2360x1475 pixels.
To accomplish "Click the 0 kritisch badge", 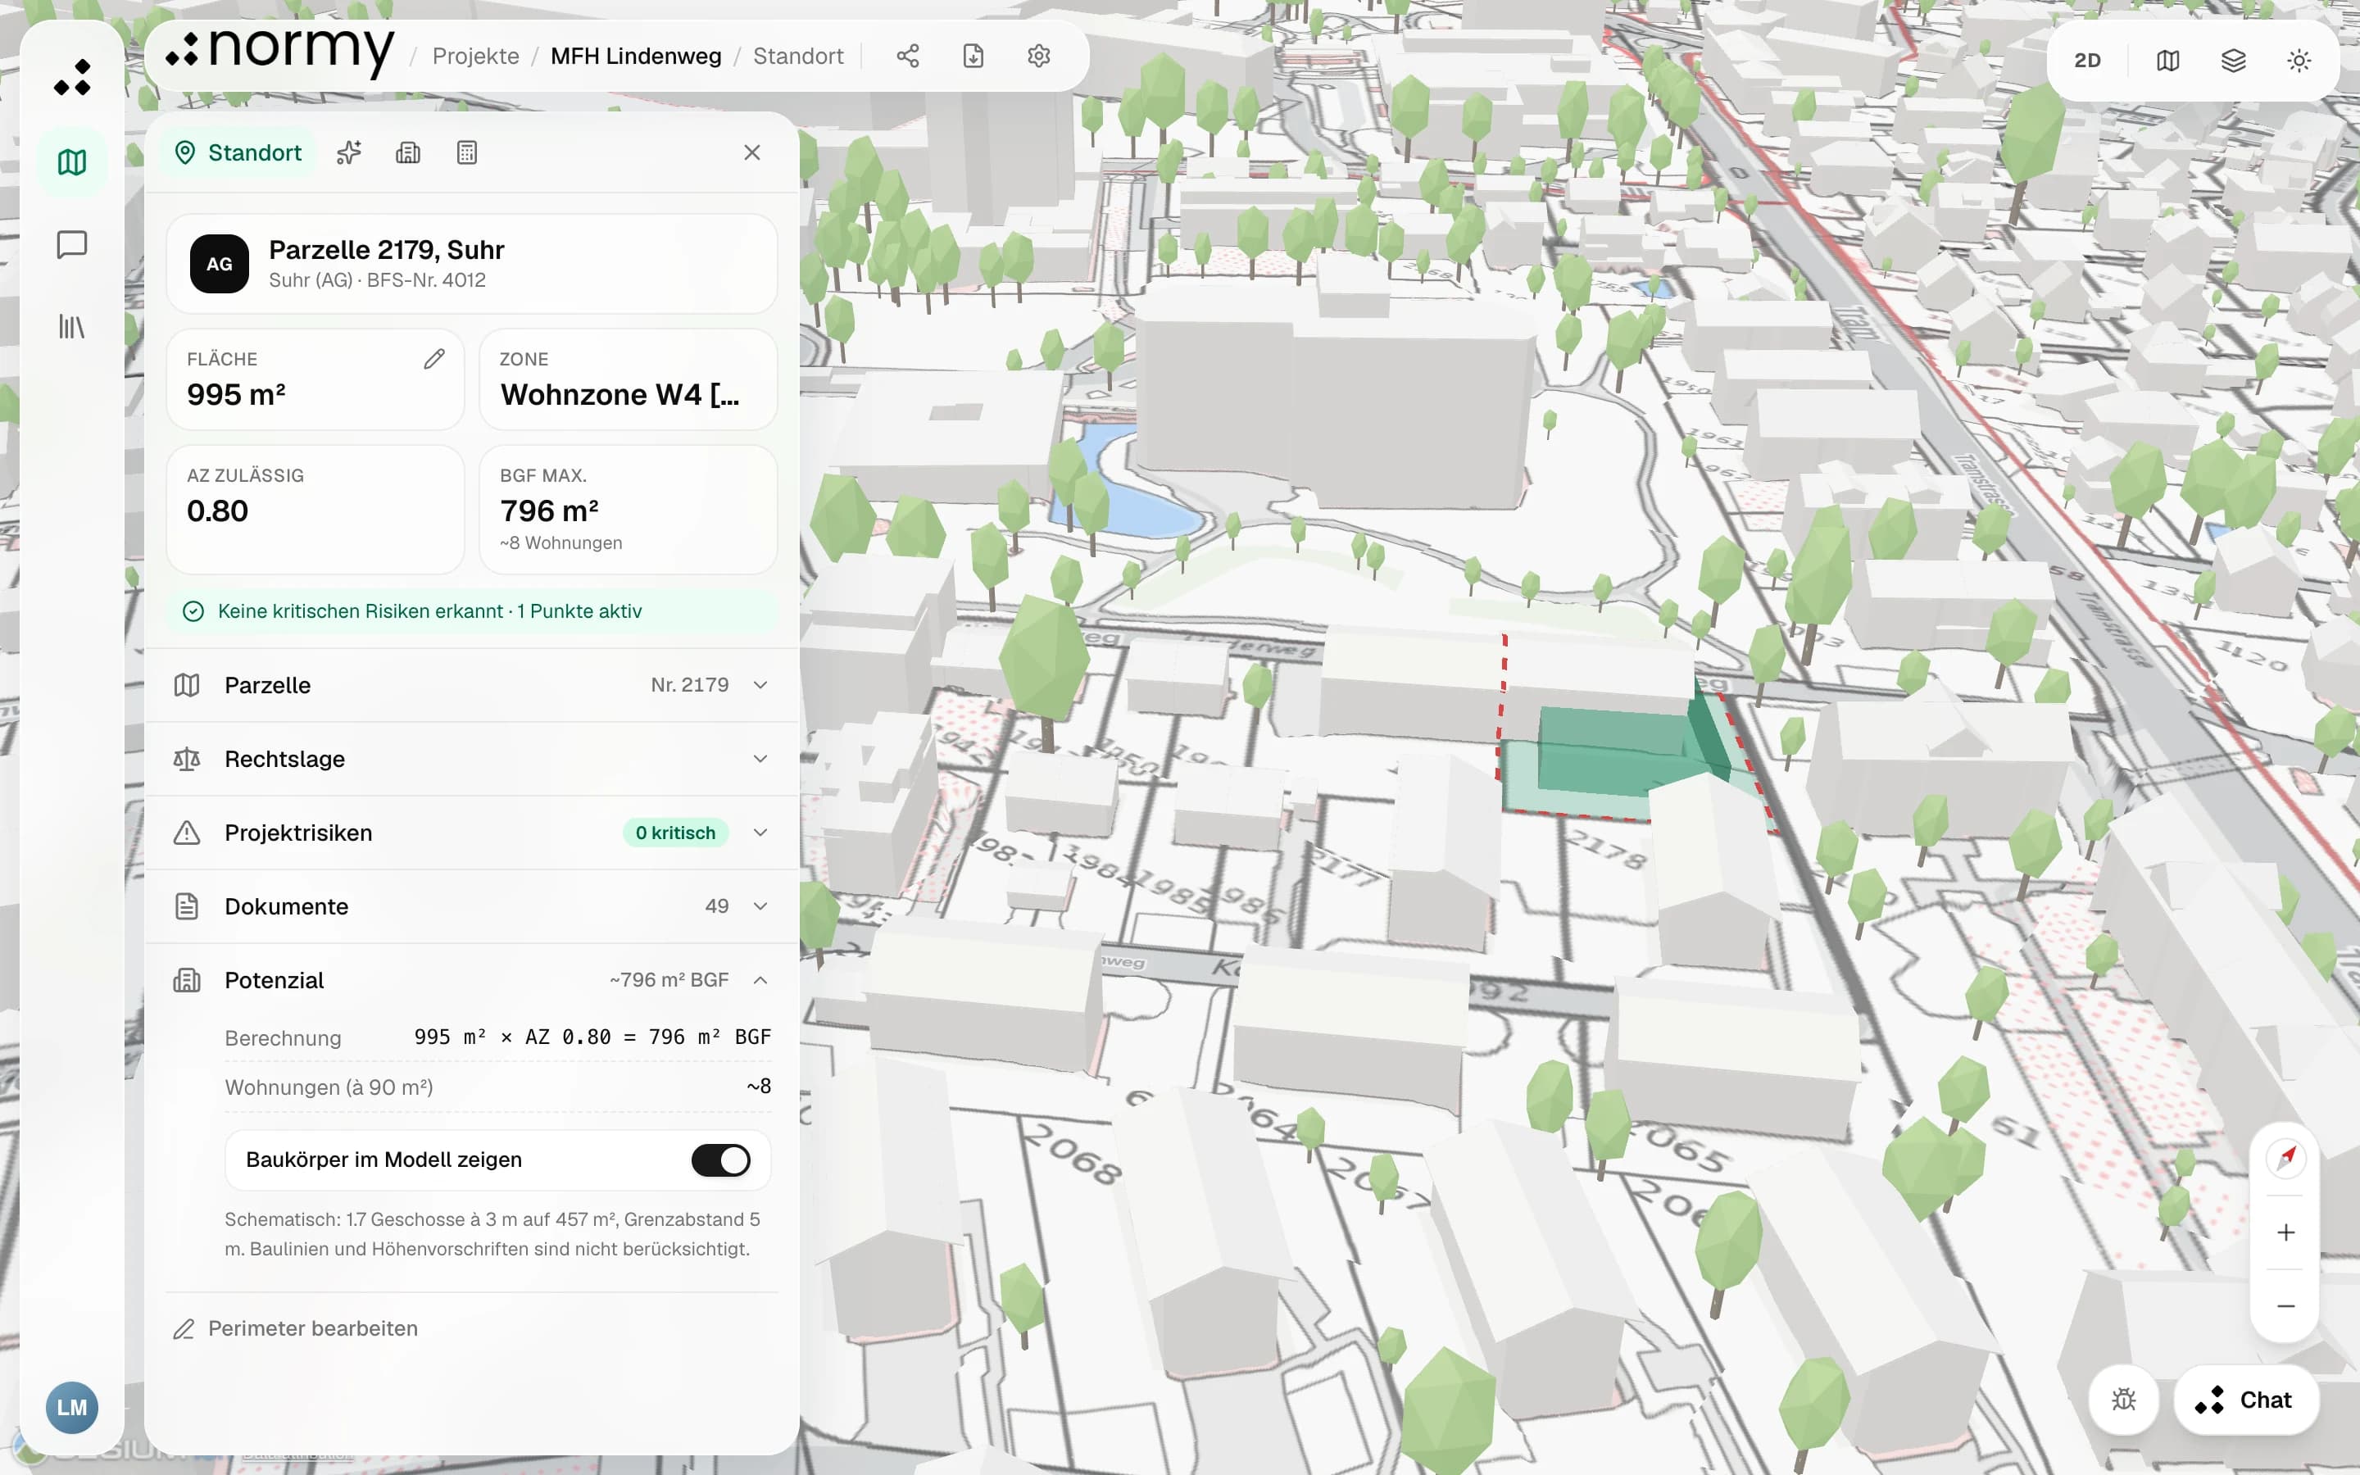I will tap(675, 832).
